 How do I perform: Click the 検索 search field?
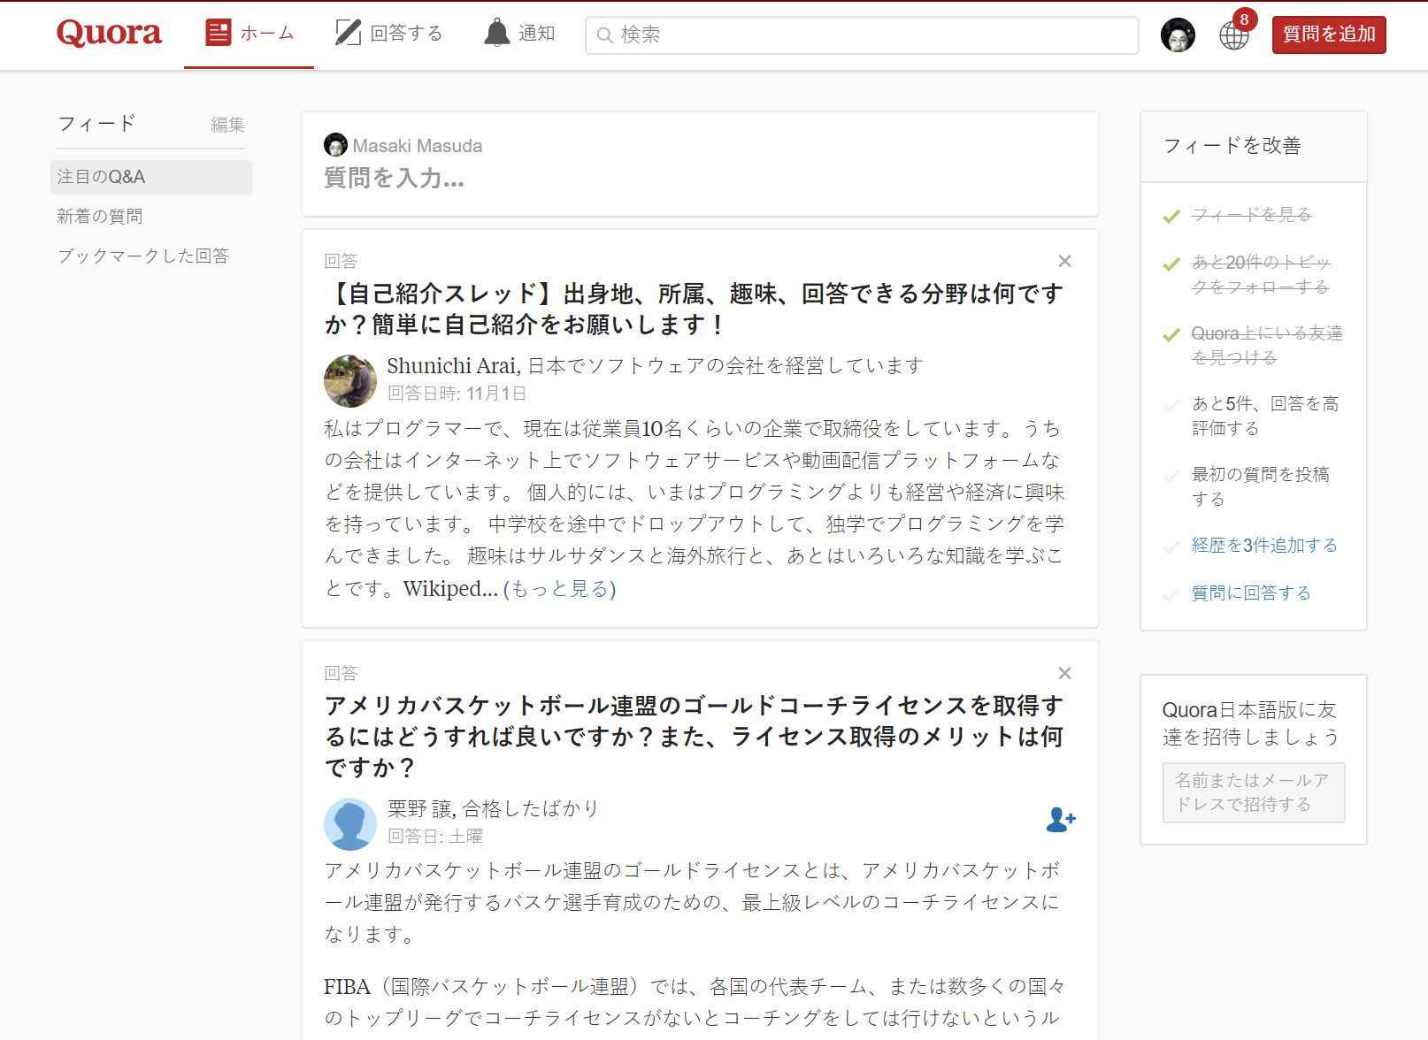tap(863, 34)
